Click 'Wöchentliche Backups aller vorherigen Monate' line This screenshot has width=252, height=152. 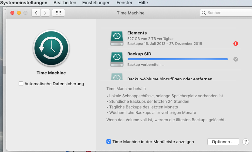pos(151,112)
